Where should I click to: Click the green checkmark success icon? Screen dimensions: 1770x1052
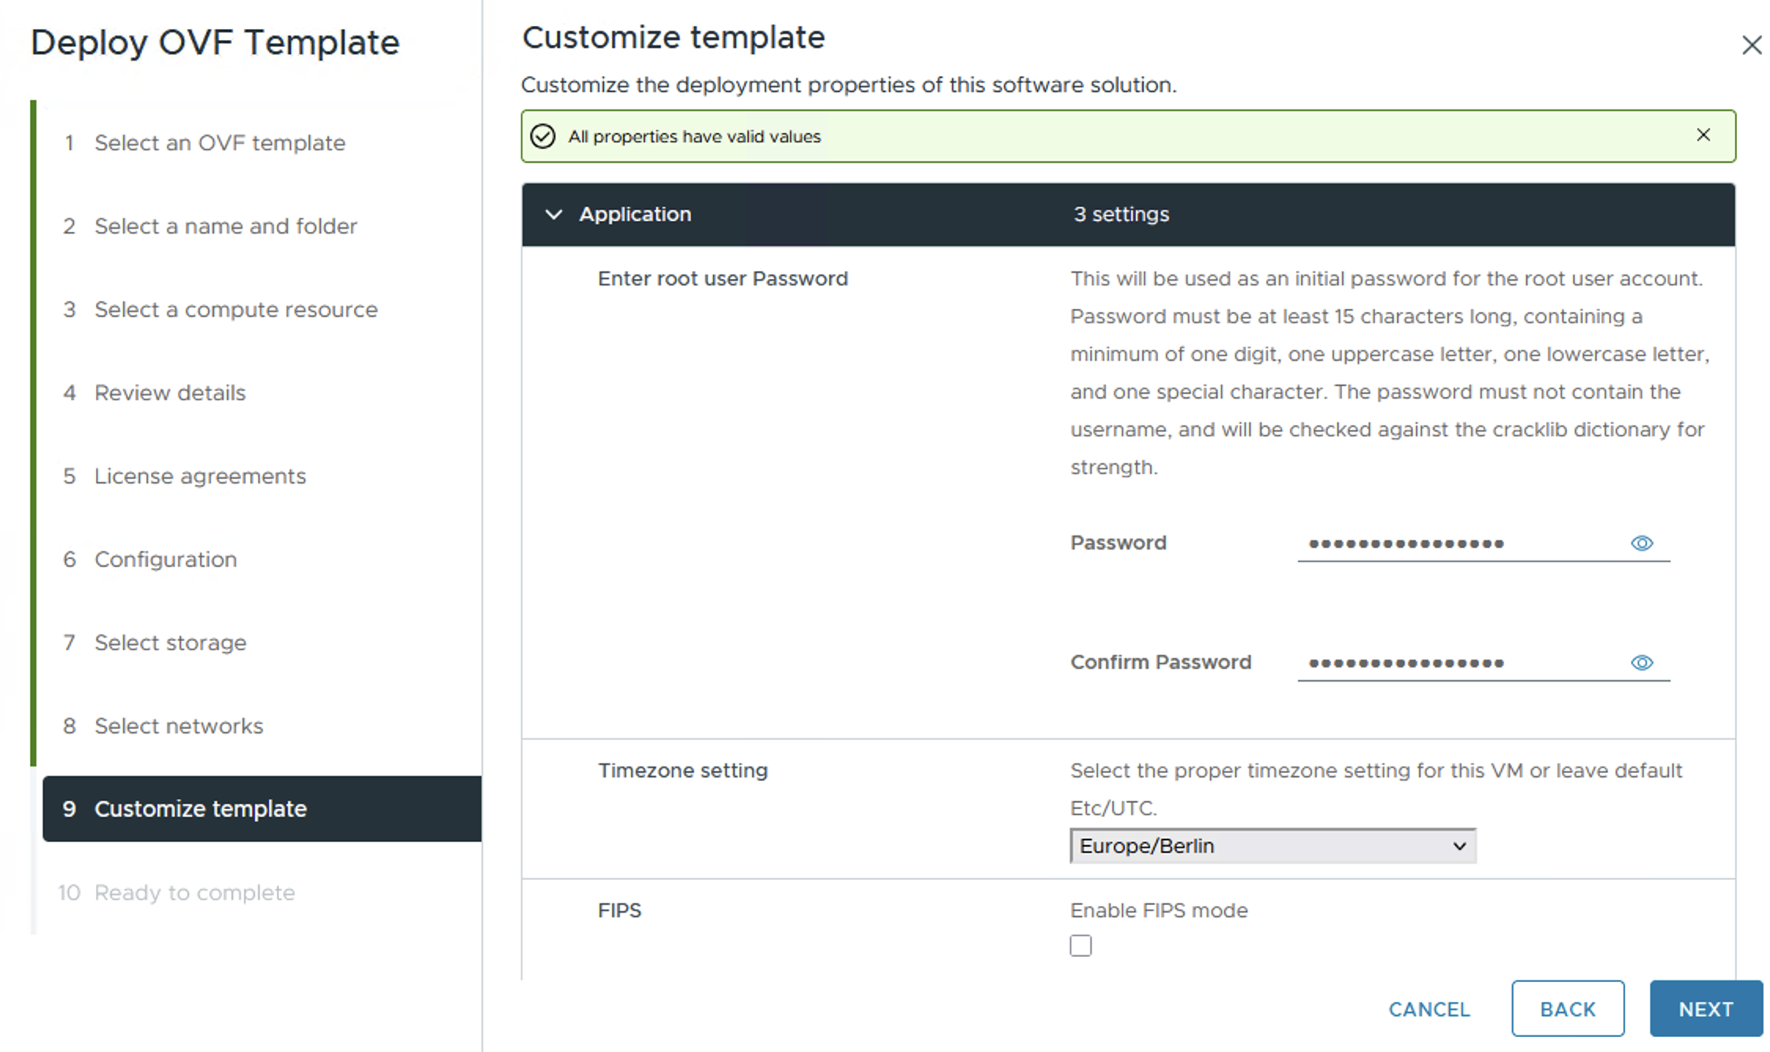coord(543,136)
